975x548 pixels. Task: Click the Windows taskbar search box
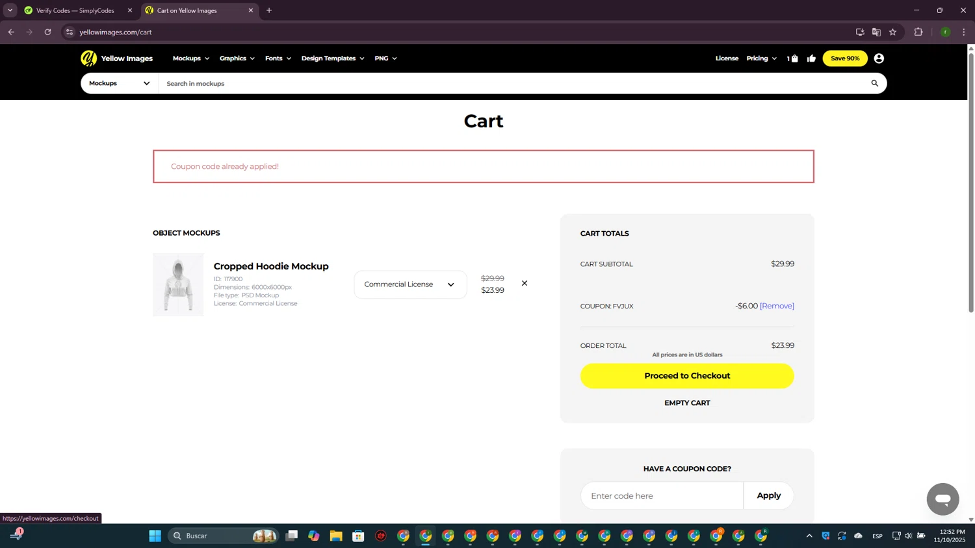click(x=224, y=536)
